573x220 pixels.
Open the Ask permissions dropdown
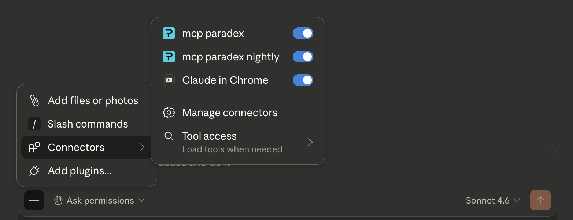tap(100, 200)
